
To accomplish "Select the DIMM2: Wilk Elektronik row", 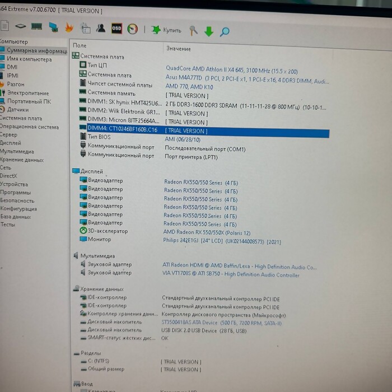I will coord(143,112).
